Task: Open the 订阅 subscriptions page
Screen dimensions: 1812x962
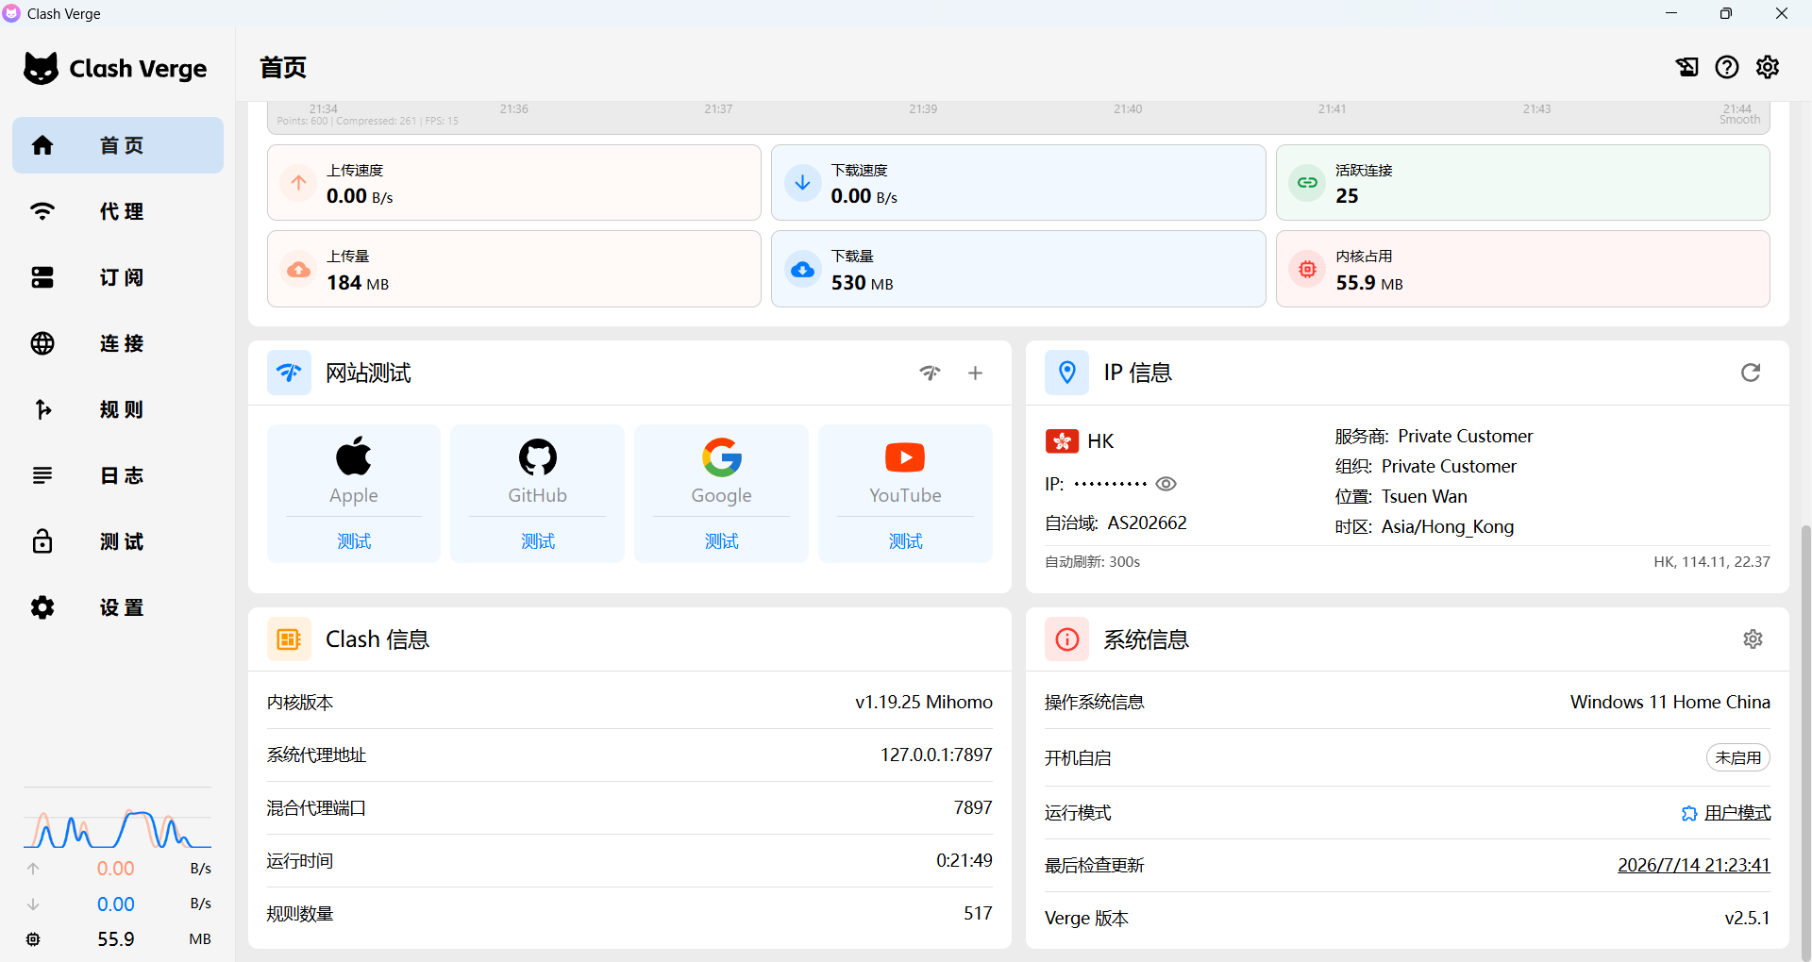Action: click(118, 277)
